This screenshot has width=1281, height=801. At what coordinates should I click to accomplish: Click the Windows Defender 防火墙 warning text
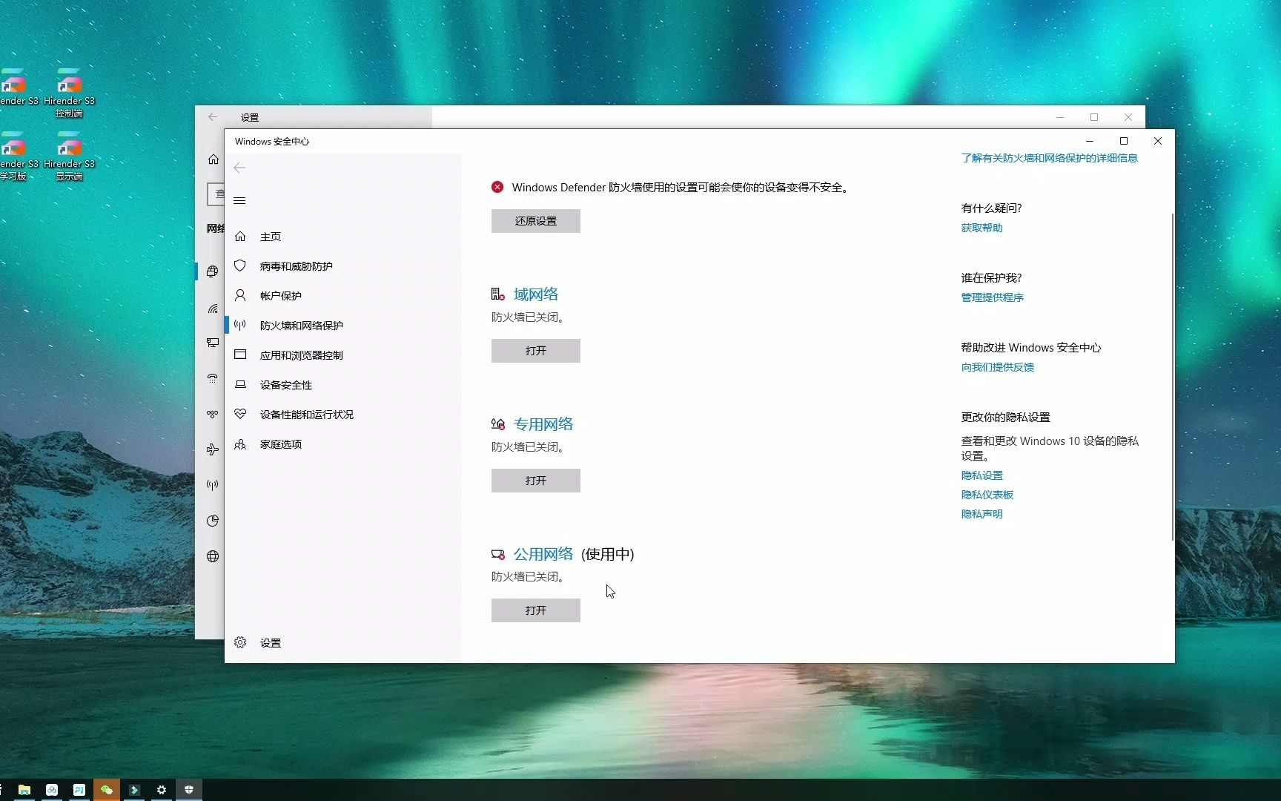pos(681,188)
